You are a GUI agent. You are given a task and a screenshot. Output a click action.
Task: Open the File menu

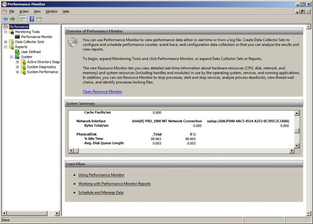click(12, 12)
